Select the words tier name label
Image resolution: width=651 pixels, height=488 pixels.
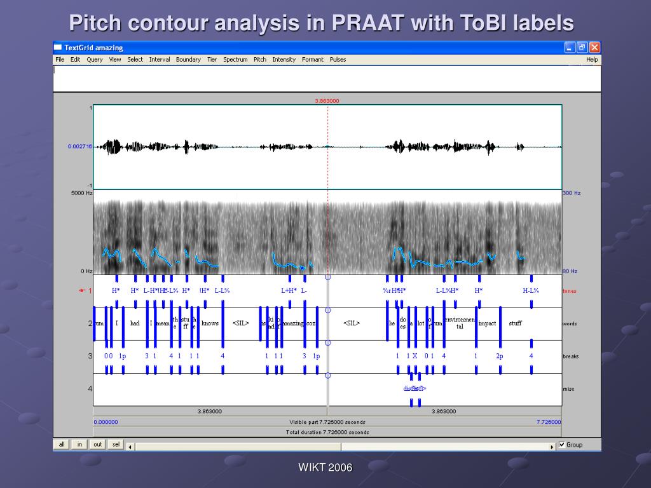click(x=570, y=323)
